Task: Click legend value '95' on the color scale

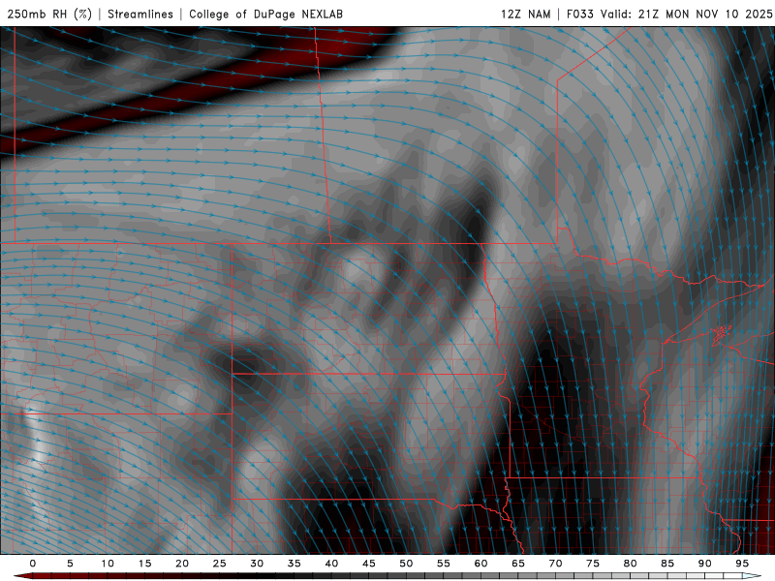Action: 742,564
